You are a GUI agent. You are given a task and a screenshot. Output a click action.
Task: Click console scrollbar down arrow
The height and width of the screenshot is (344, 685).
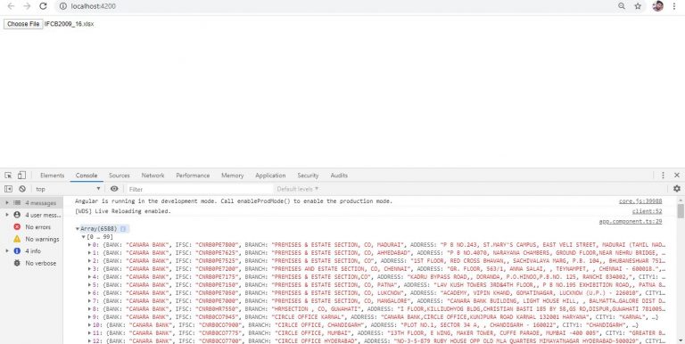pyautogui.click(x=681, y=340)
